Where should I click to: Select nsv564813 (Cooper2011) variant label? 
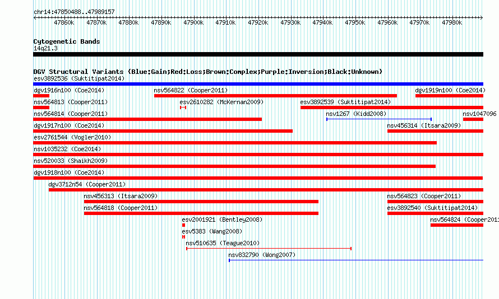point(71,102)
